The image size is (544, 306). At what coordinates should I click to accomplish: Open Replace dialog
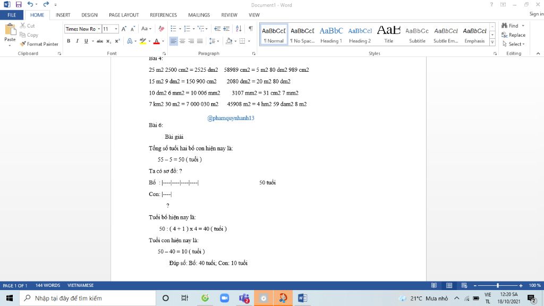pyautogui.click(x=513, y=35)
